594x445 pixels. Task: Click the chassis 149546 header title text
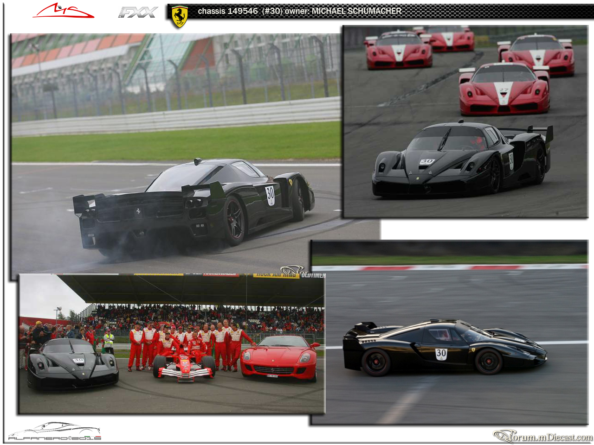coord(299,11)
